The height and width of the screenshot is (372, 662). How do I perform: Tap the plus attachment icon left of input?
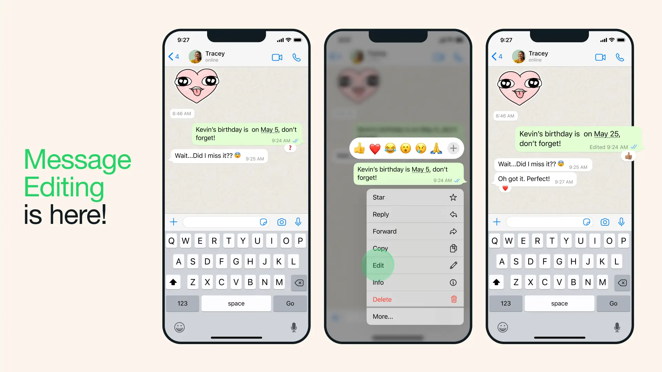pos(174,222)
